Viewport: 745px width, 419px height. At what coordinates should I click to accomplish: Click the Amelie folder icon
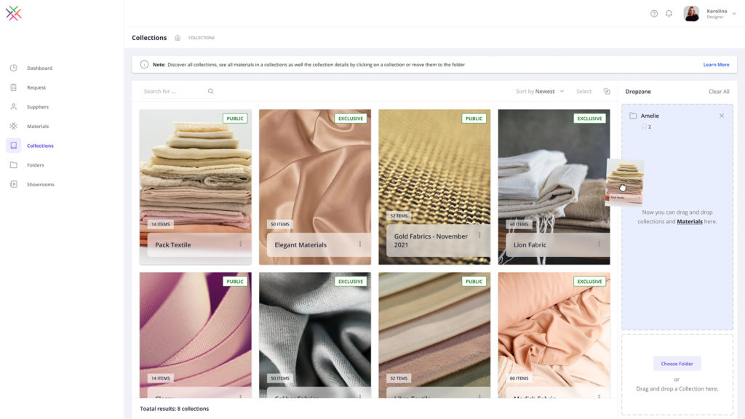point(633,116)
